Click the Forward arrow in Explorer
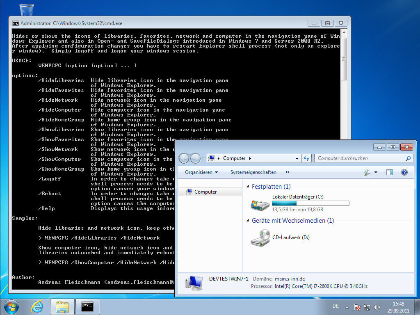 coord(195,158)
